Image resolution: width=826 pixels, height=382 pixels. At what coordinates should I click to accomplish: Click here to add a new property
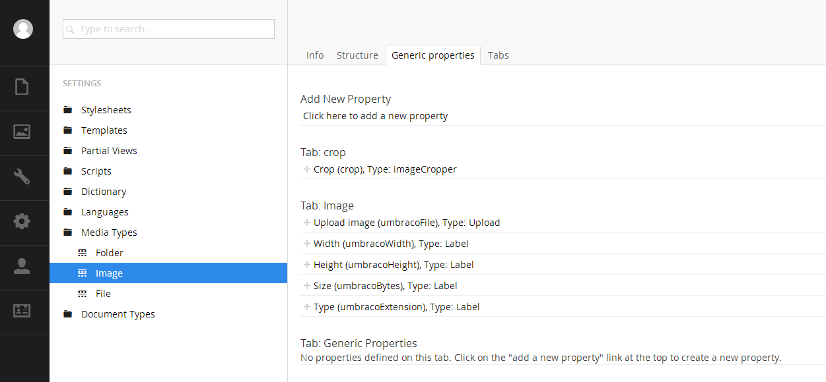click(x=375, y=116)
